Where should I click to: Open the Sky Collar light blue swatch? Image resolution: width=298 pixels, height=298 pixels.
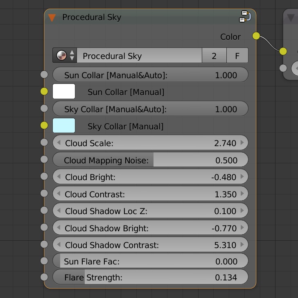click(64, 126)
